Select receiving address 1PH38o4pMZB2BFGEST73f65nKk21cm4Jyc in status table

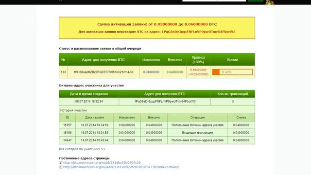(x=104, y=72)
